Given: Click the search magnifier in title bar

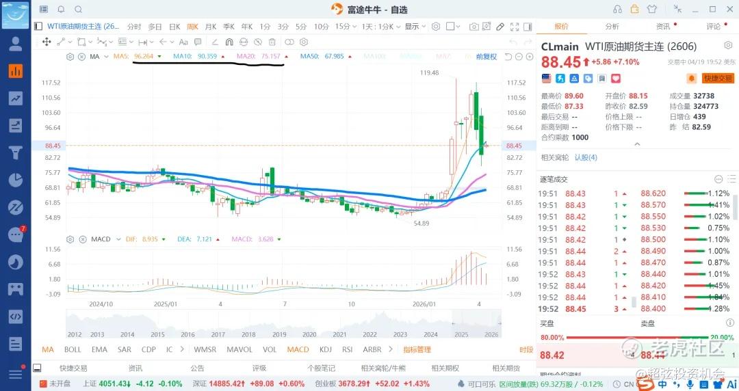Looking at the screenshot, I should (x=78, y=9).
